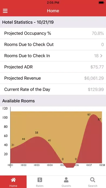Switch to the Rates tab label
Viewport: 106px width, 188px height.
(x=40, y=186)
